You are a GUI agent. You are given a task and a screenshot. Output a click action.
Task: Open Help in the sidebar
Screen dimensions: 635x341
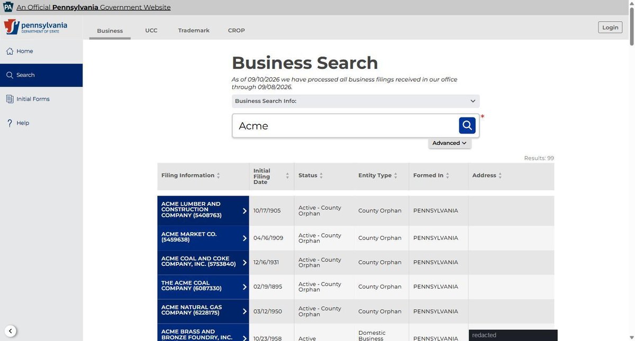[41, 123]
